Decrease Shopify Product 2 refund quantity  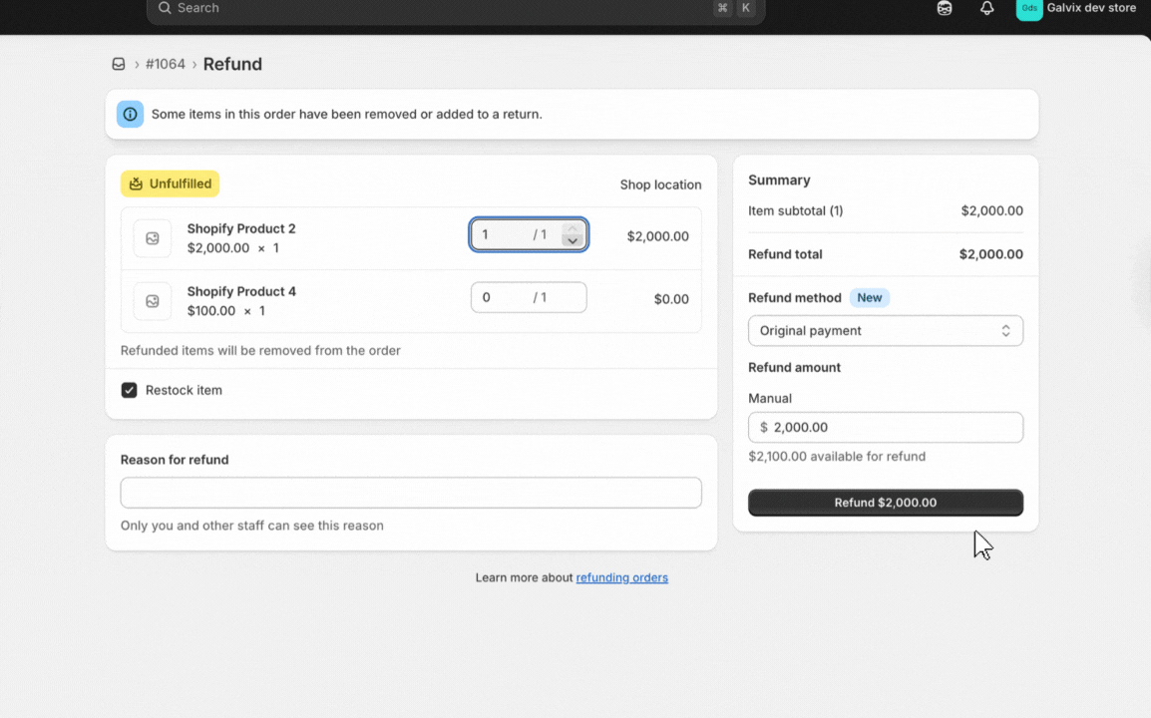tap(573, 240)
